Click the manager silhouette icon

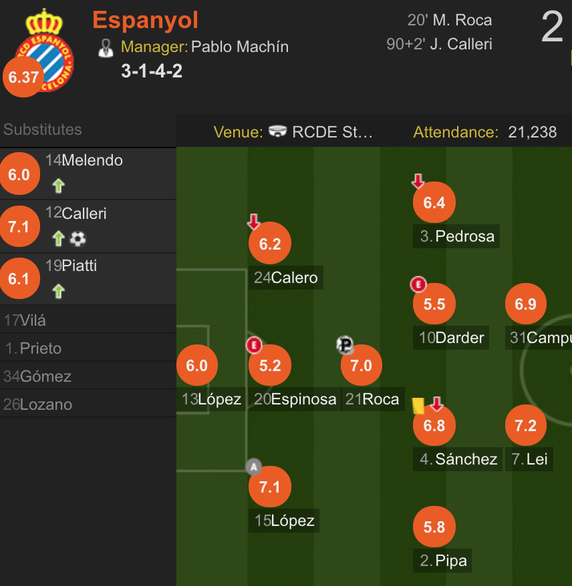(x=106, y=48)
